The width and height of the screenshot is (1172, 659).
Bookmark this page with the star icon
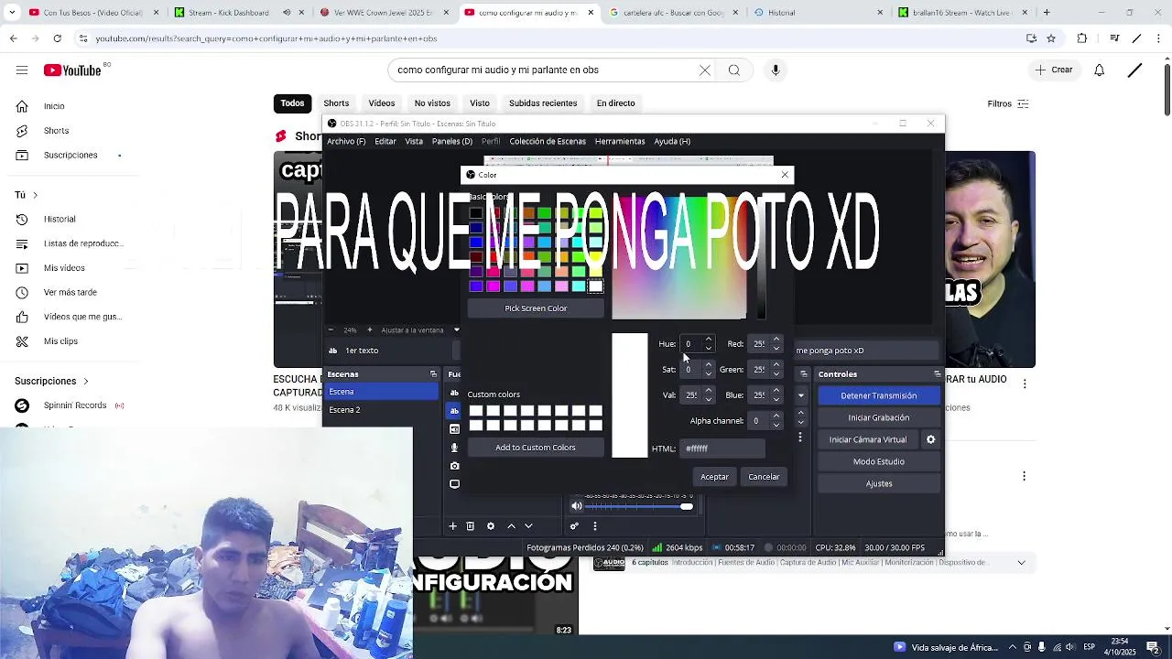(x=1051, y=38)
